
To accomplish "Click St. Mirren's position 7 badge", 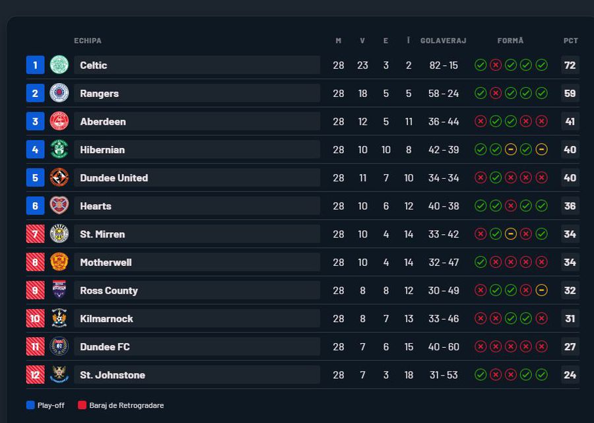I will click(35, 234).
